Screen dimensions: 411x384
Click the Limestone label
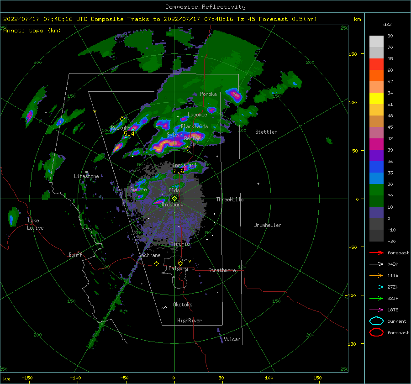click(x=86, y=176)
